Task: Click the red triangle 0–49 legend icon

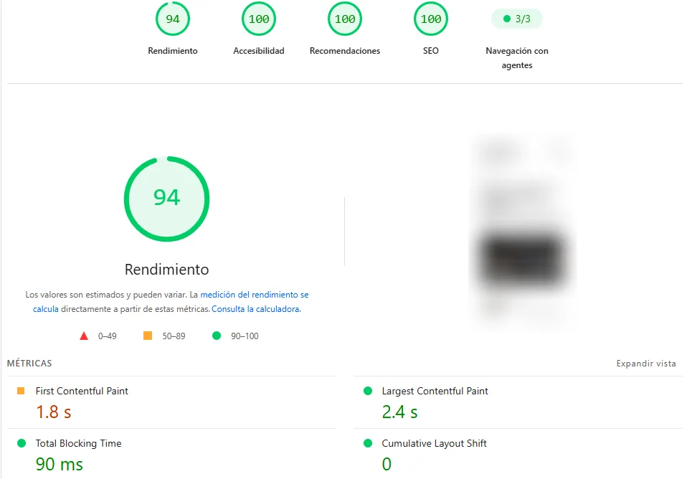Action: click(x=84, y=336)
